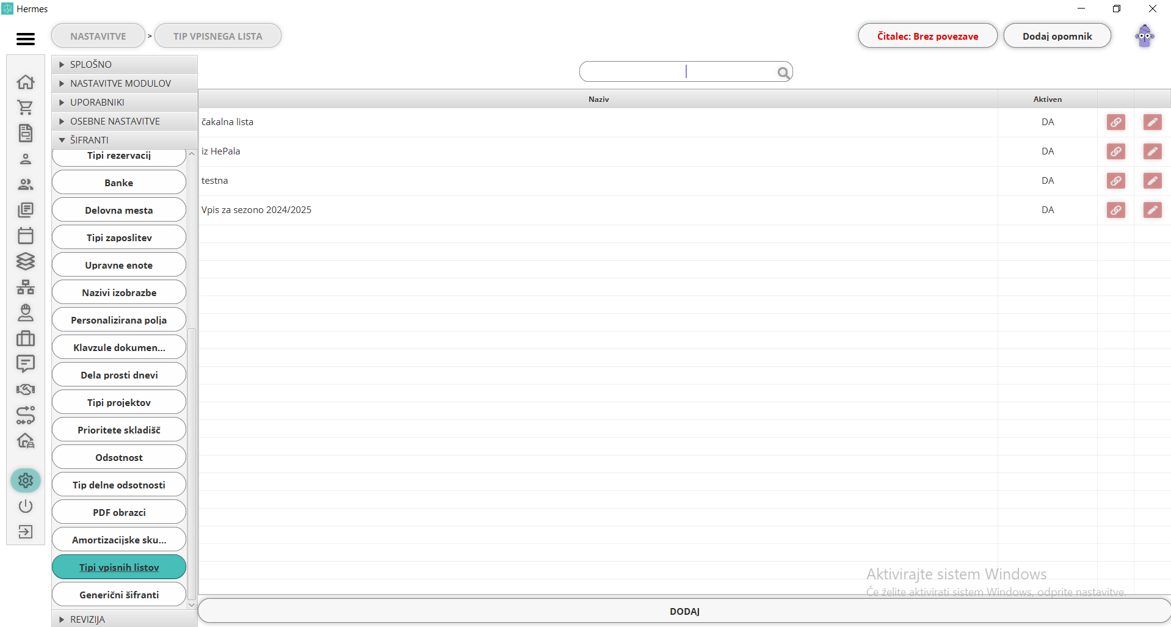Open the group of people sidebar icon
The height and width of the screenshot is (627, 1171).
tap(26, 184)
